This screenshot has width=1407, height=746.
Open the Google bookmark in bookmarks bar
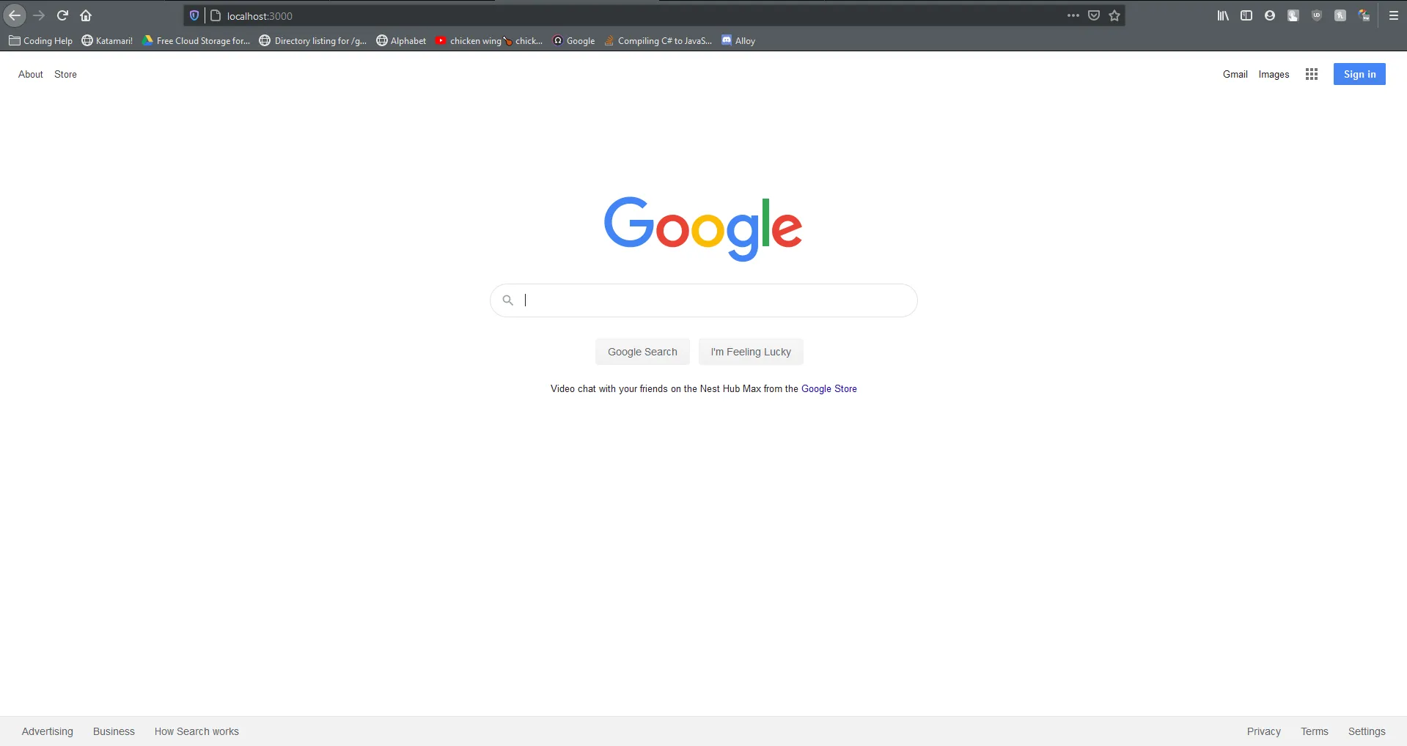tap(573, 41)
